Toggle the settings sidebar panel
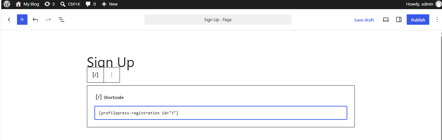 pyautogui.click(x=399, y=20)
